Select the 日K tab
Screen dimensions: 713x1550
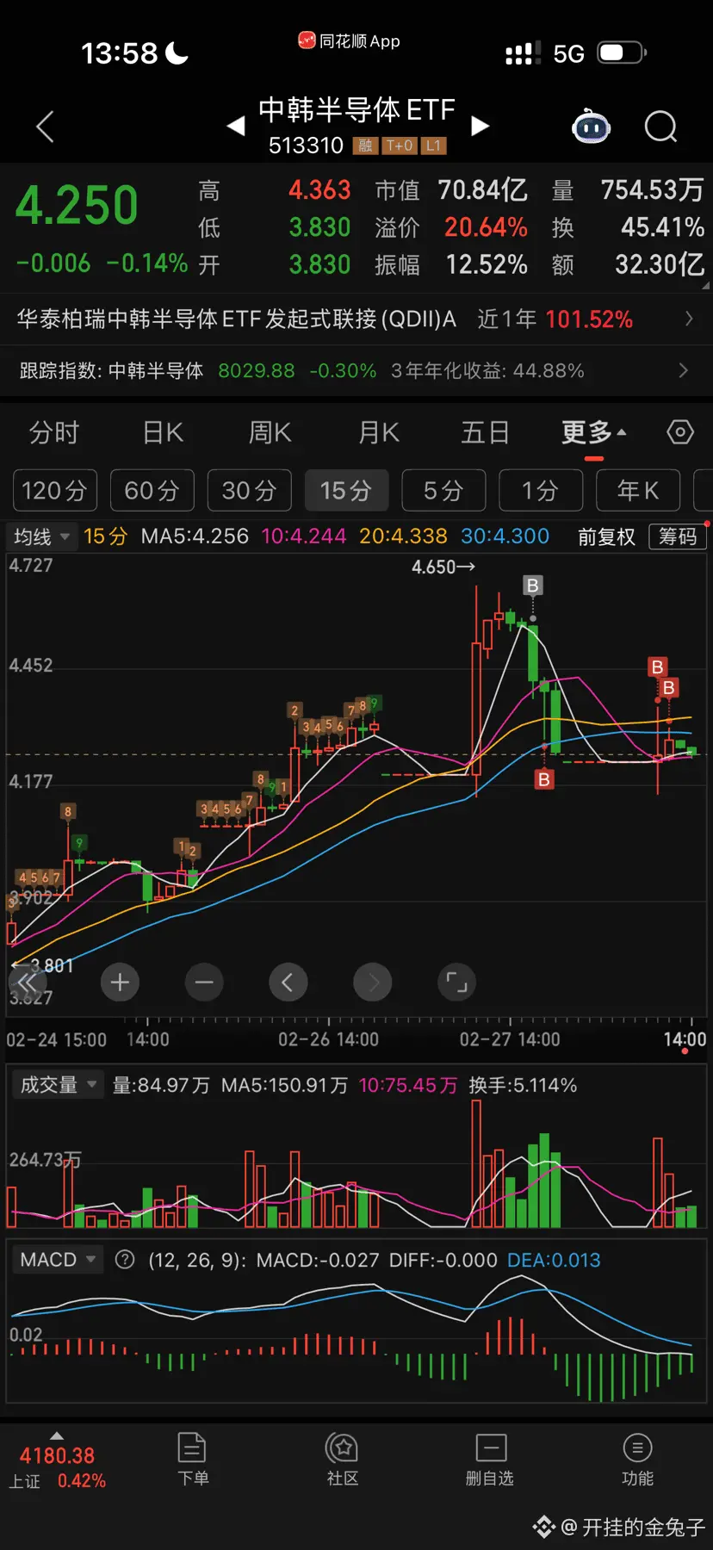163,432
